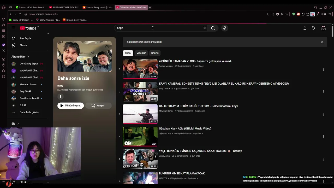Open the YouTube account avatar menu
Image resolution: width=334 pixels, height=188 pixels.
click(324, 28)
